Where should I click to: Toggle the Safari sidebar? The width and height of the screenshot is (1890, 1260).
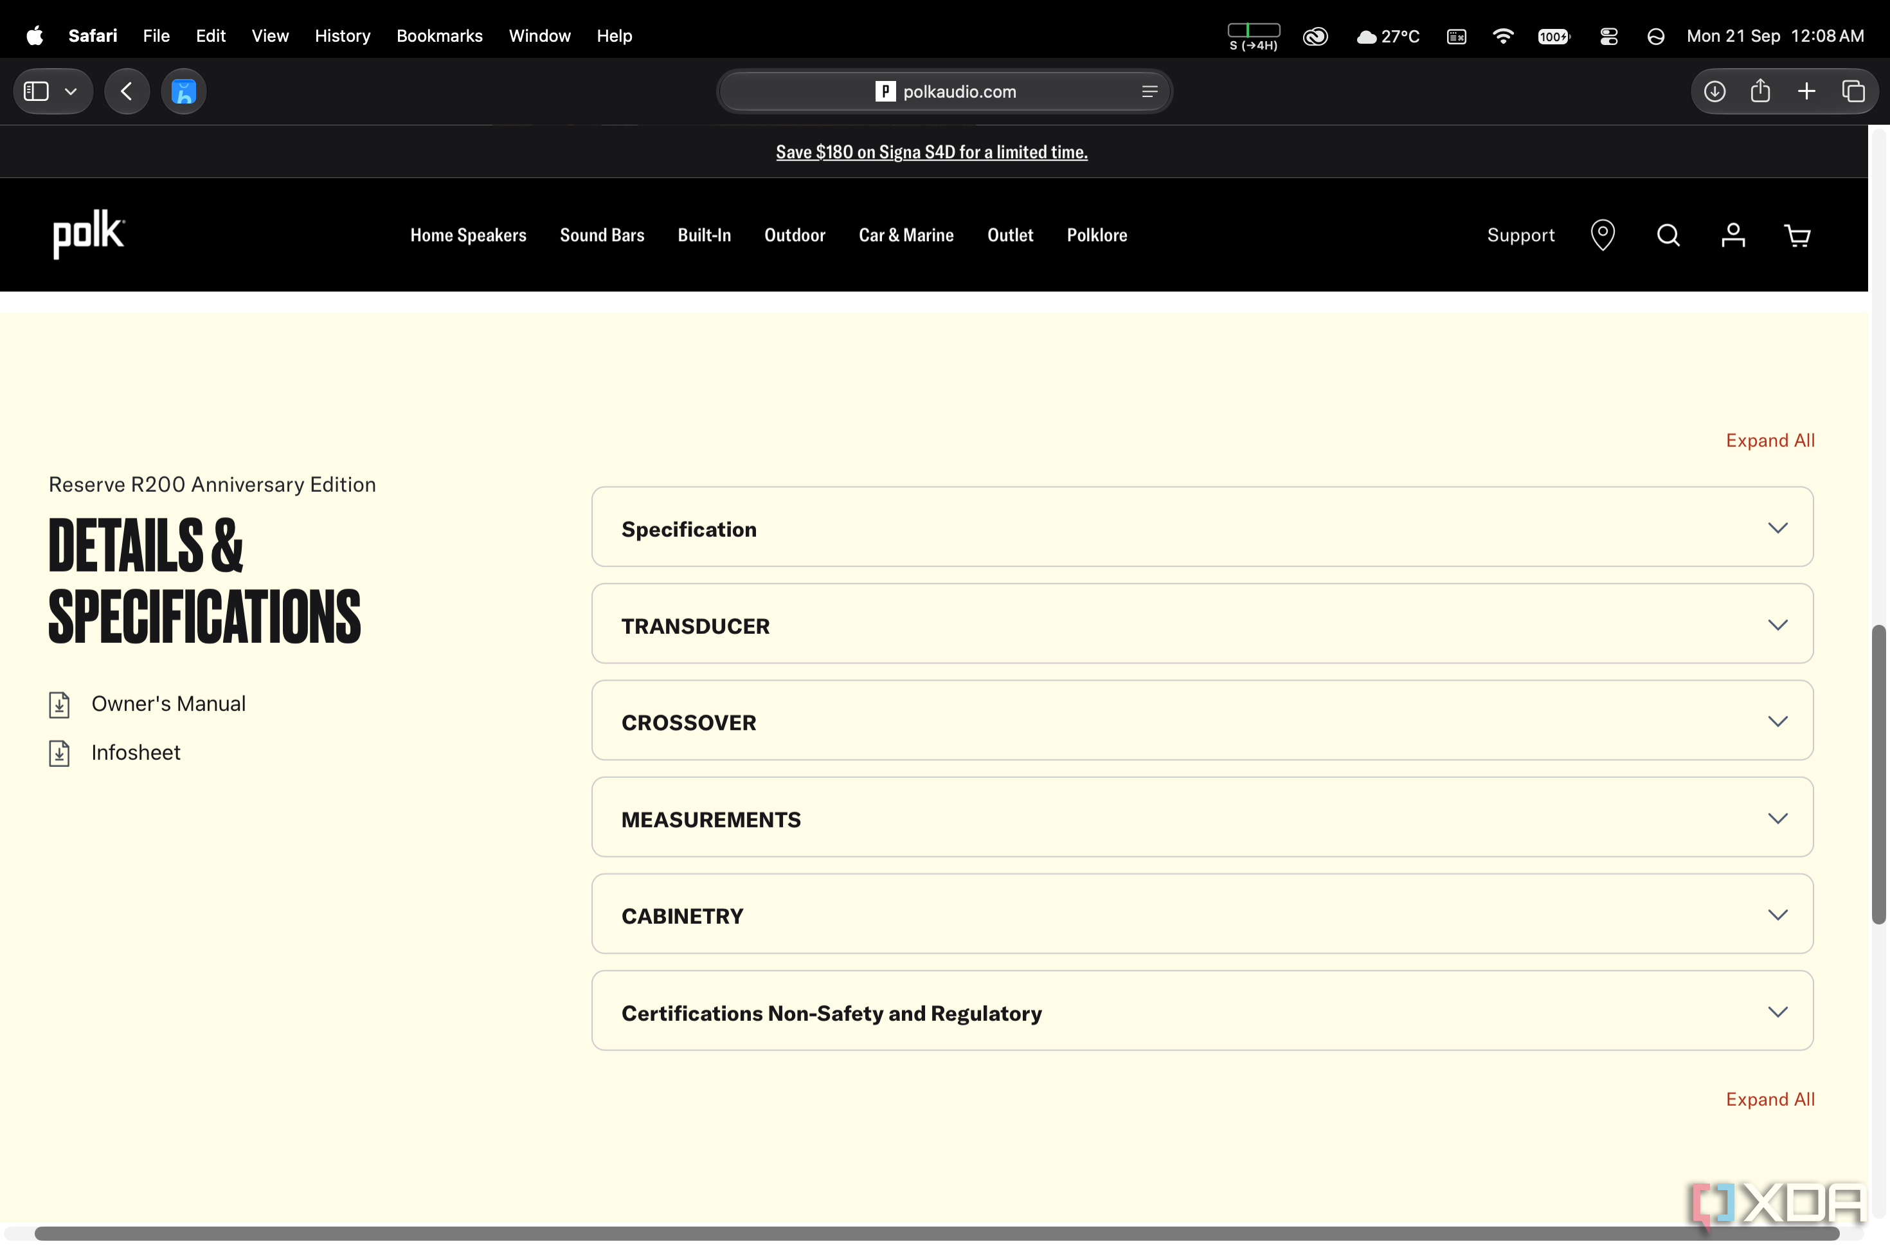[x=36, y=91]
